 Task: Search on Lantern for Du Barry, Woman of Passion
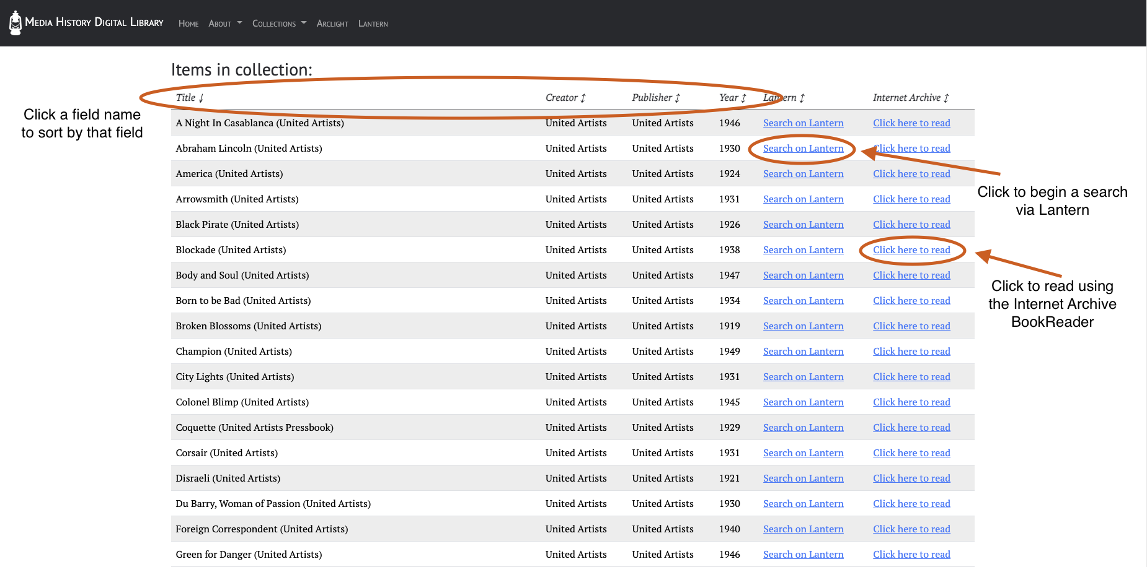(x=803, y=504)
